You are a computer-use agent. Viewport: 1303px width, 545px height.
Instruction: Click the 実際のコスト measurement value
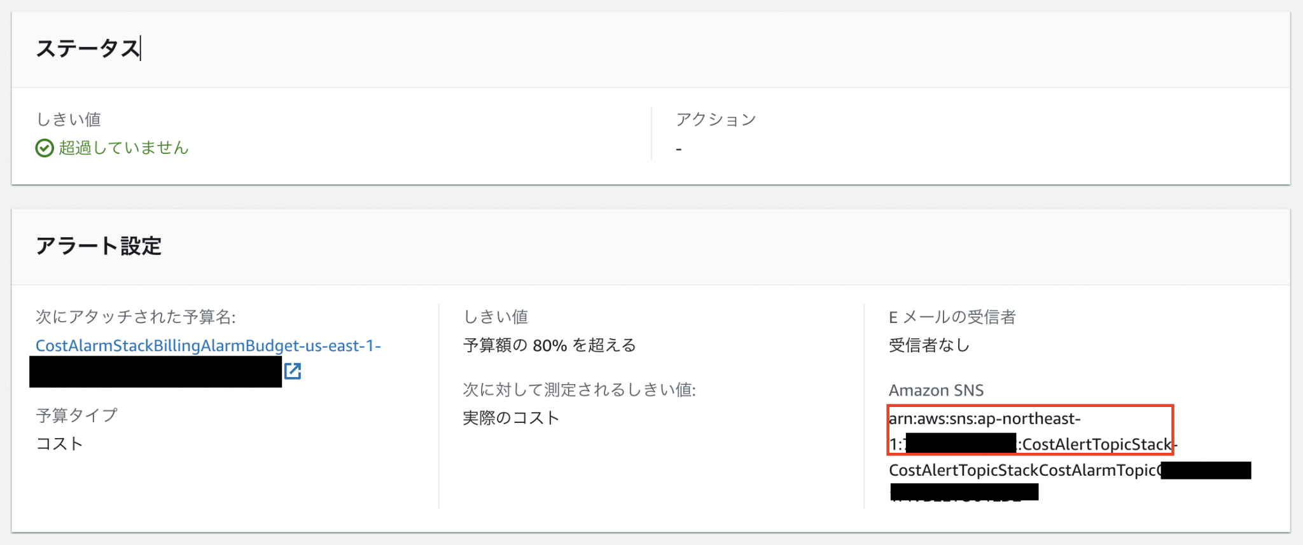(x=510, y=418)
